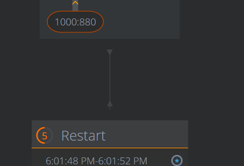Click the gray handle bar behind the chevron
The image size is (244, 166).
[75, 5]
